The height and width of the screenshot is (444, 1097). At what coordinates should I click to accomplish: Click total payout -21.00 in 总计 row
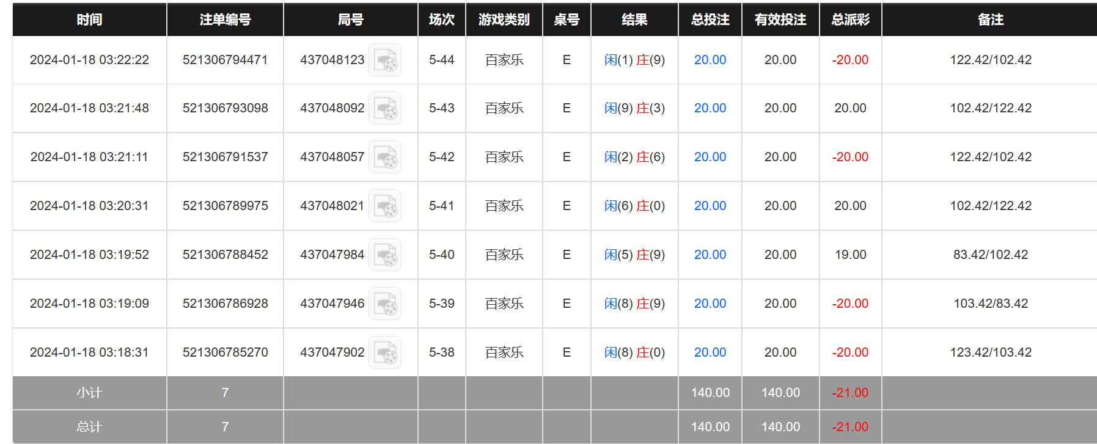click(x=850, y=427)
